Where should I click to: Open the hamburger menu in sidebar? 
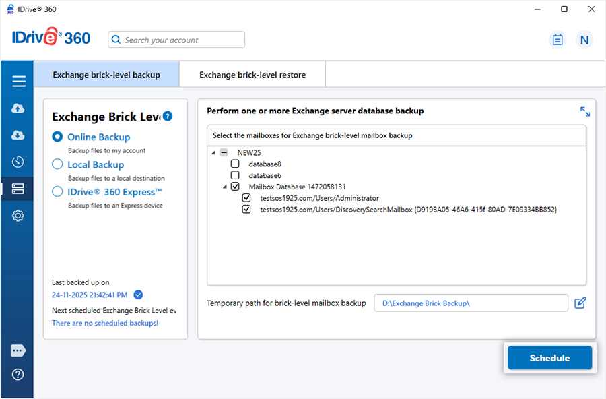pyautogui.click(x=18, y=82)
